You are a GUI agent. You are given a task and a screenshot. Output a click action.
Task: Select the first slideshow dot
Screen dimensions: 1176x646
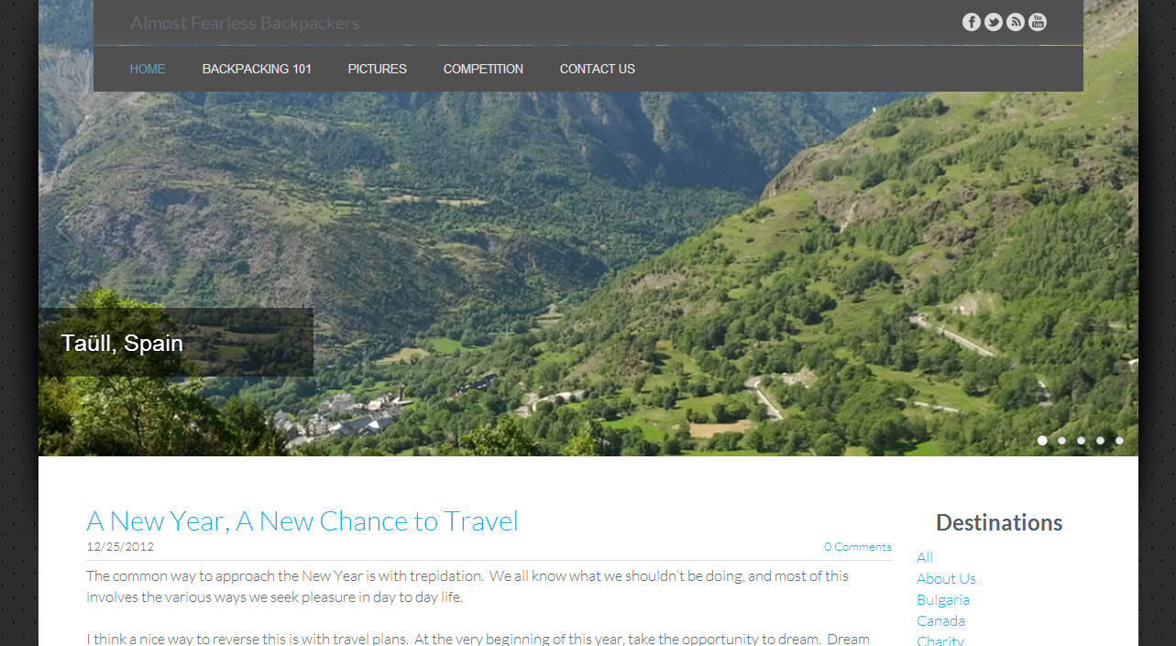tap(1042, 441)
